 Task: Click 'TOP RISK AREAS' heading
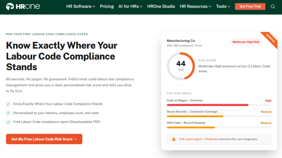click(x=179, y=94)
